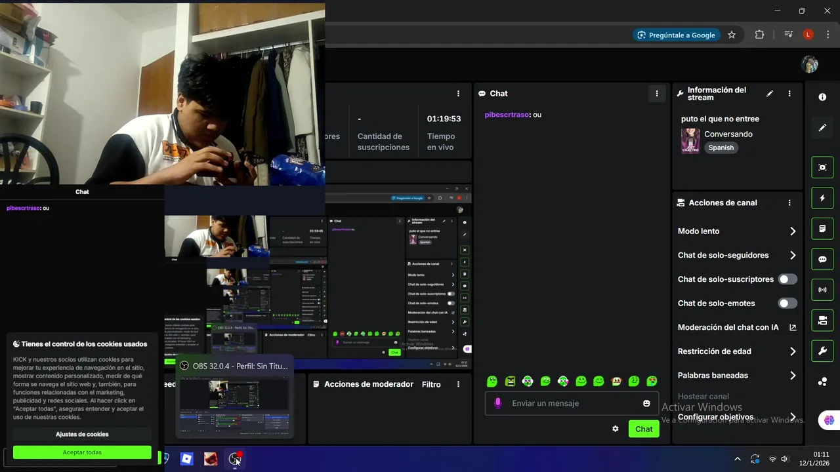
Task: Click the Conversando category label
Action: click(x=728, y=134)
